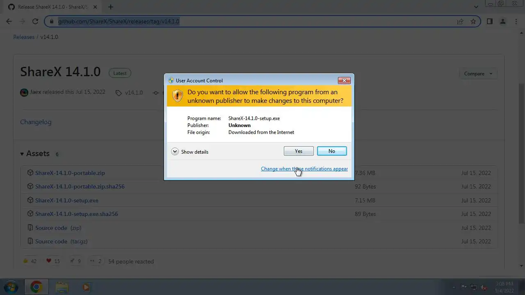Image resolution: width=525 pixels, height=295 pixels.
Task: Close the User Account Control dialog
Action: 344,80
